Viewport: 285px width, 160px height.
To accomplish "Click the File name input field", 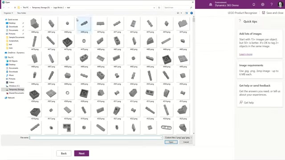I will click(x=96, y=137).
